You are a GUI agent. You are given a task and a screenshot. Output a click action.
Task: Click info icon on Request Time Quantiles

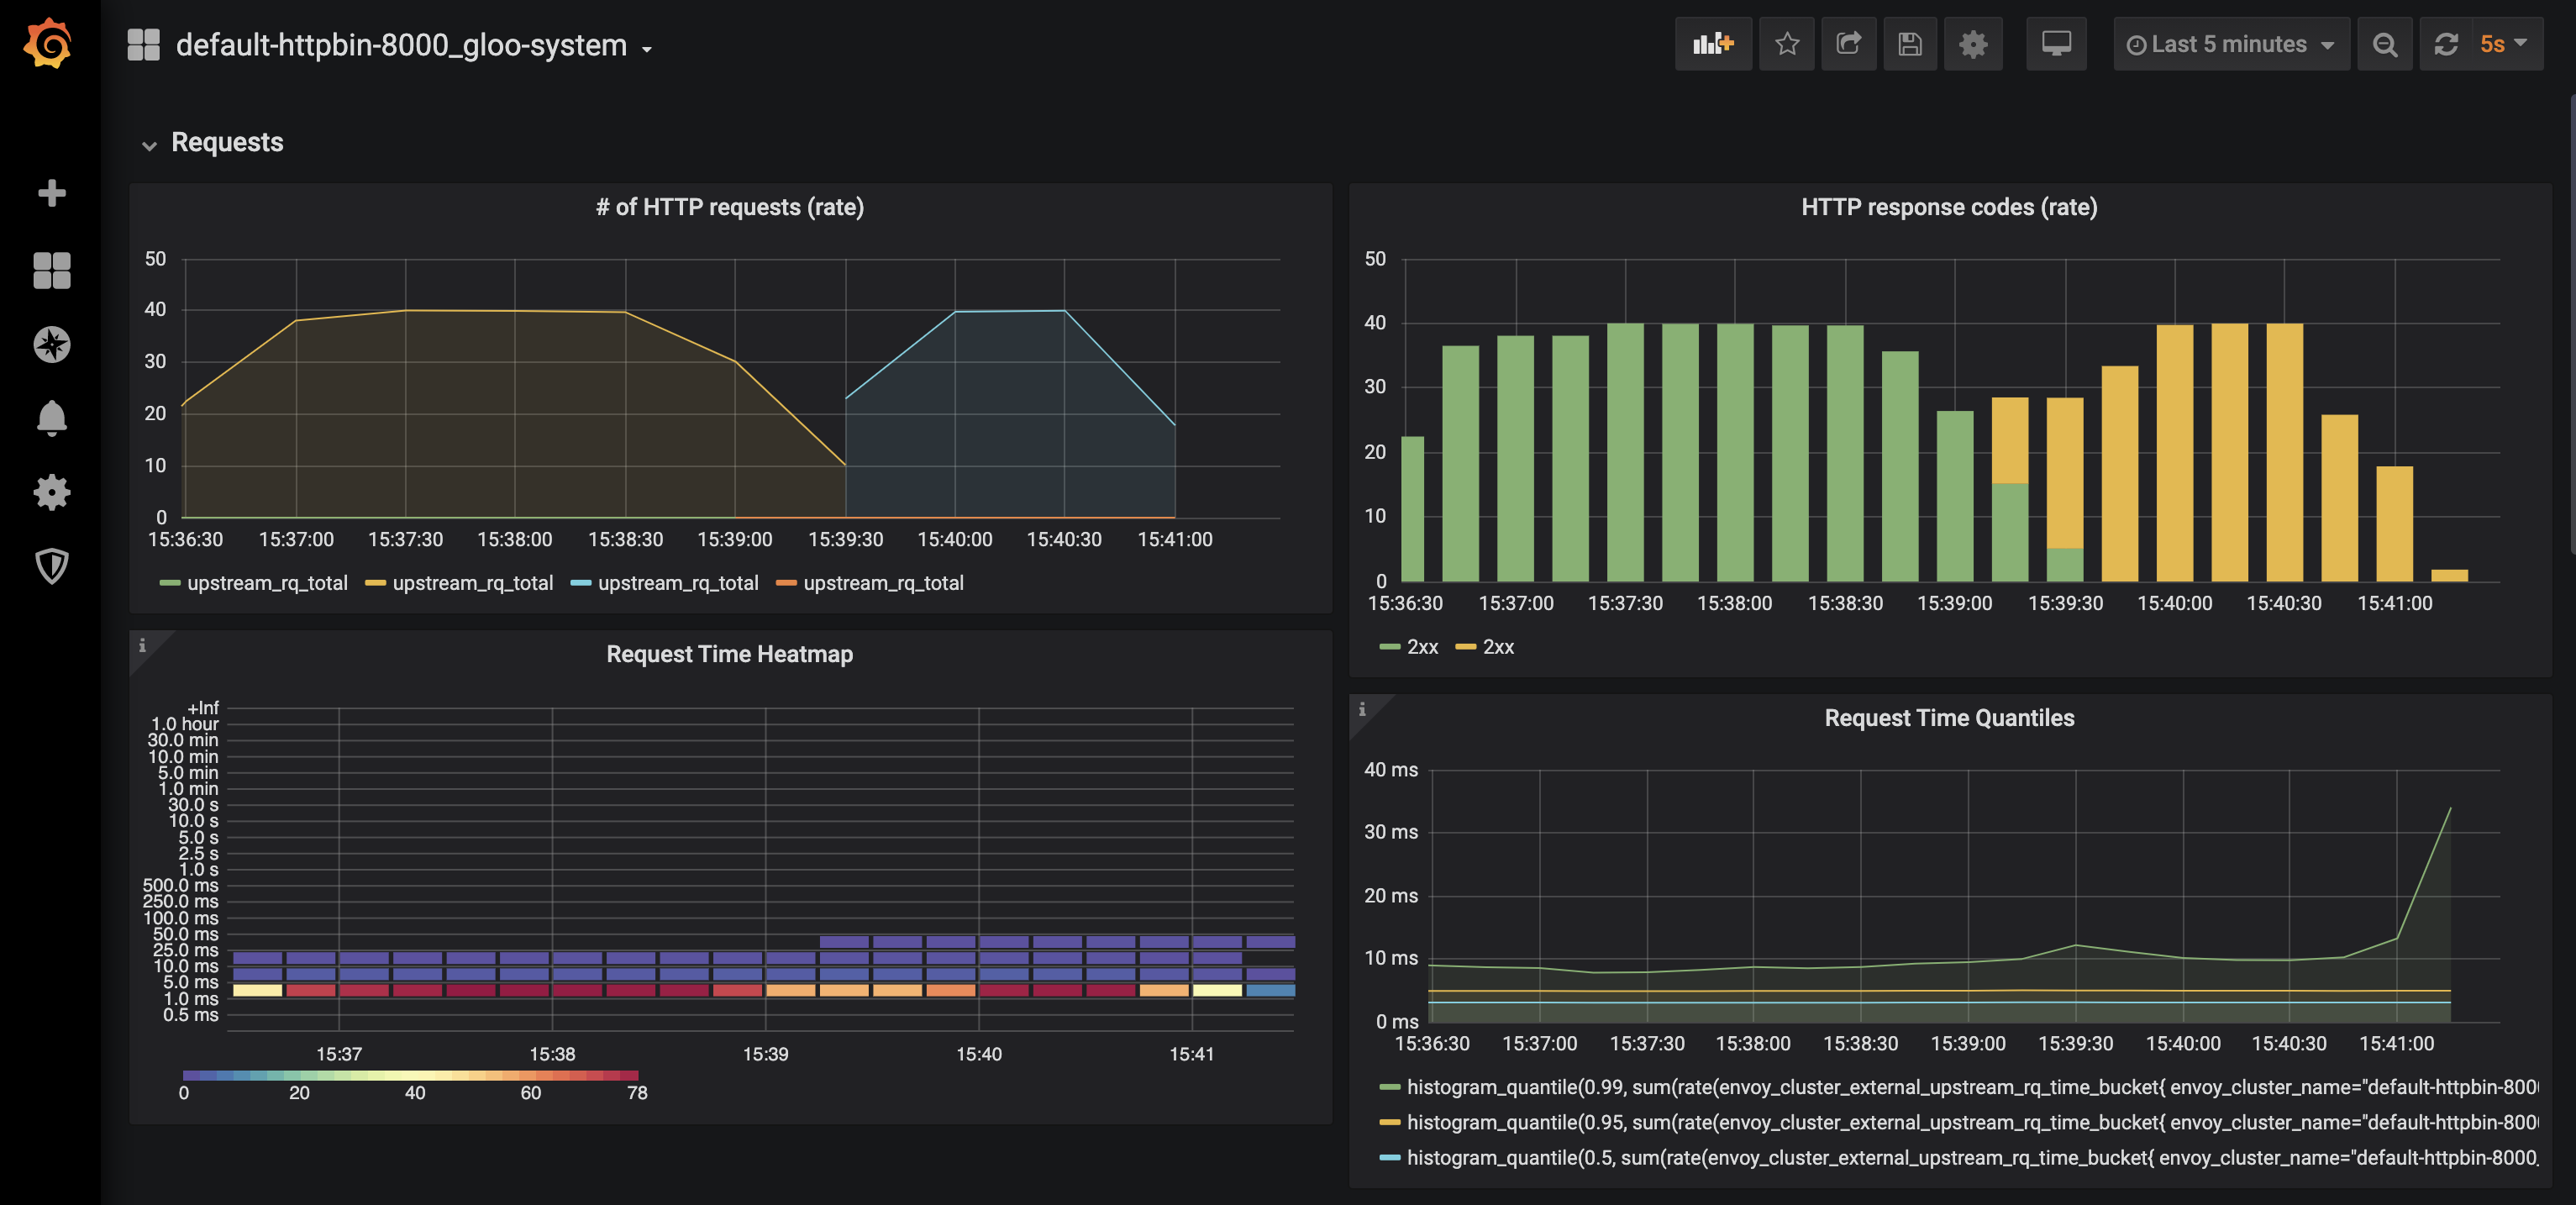pos(1362,709)
